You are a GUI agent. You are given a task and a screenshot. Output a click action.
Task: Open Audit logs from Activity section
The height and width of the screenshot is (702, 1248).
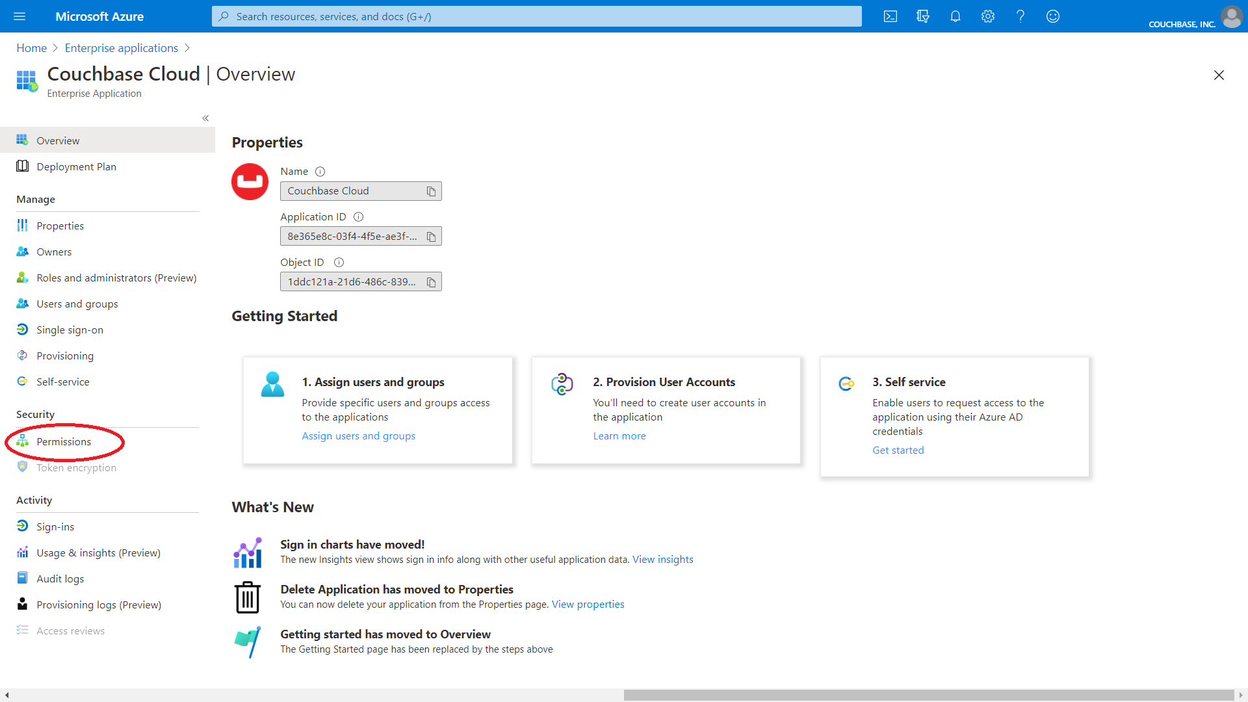tap(60, 578)
